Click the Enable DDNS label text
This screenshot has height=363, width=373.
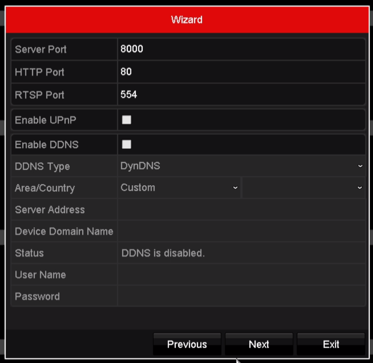point(46,144)
